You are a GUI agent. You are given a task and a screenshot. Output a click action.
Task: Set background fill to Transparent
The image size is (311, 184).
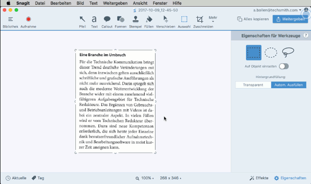(253, 85)
